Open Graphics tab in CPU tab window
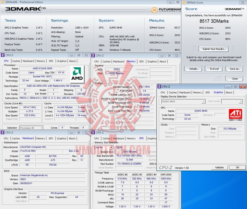 click(62, 61)
